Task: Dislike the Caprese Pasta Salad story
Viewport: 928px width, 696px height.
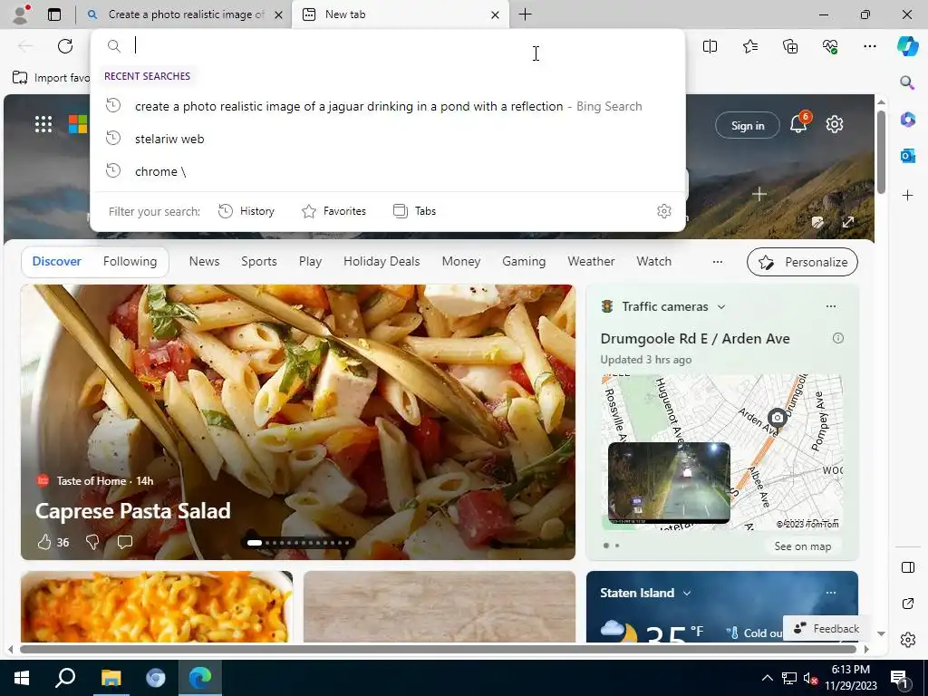Action: [x=92, y=542]
